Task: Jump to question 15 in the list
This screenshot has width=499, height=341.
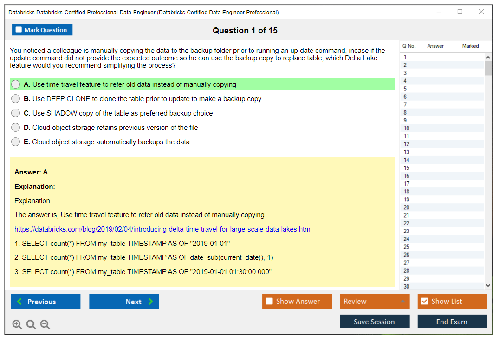Action: pyautogui.click(x=407, y=168)
